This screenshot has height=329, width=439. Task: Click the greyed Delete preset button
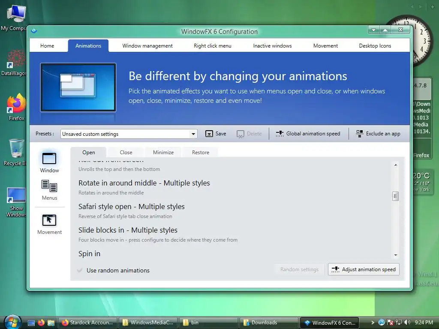[249, 134]
